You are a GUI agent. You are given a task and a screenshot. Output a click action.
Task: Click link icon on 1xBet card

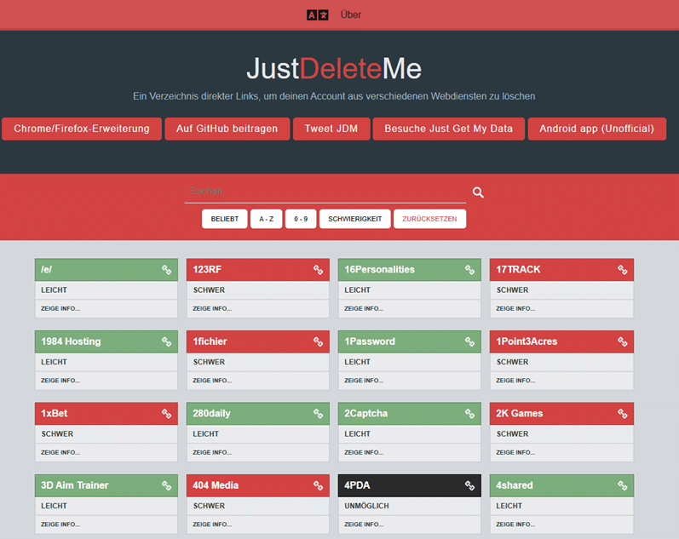[x=166, y=414]
